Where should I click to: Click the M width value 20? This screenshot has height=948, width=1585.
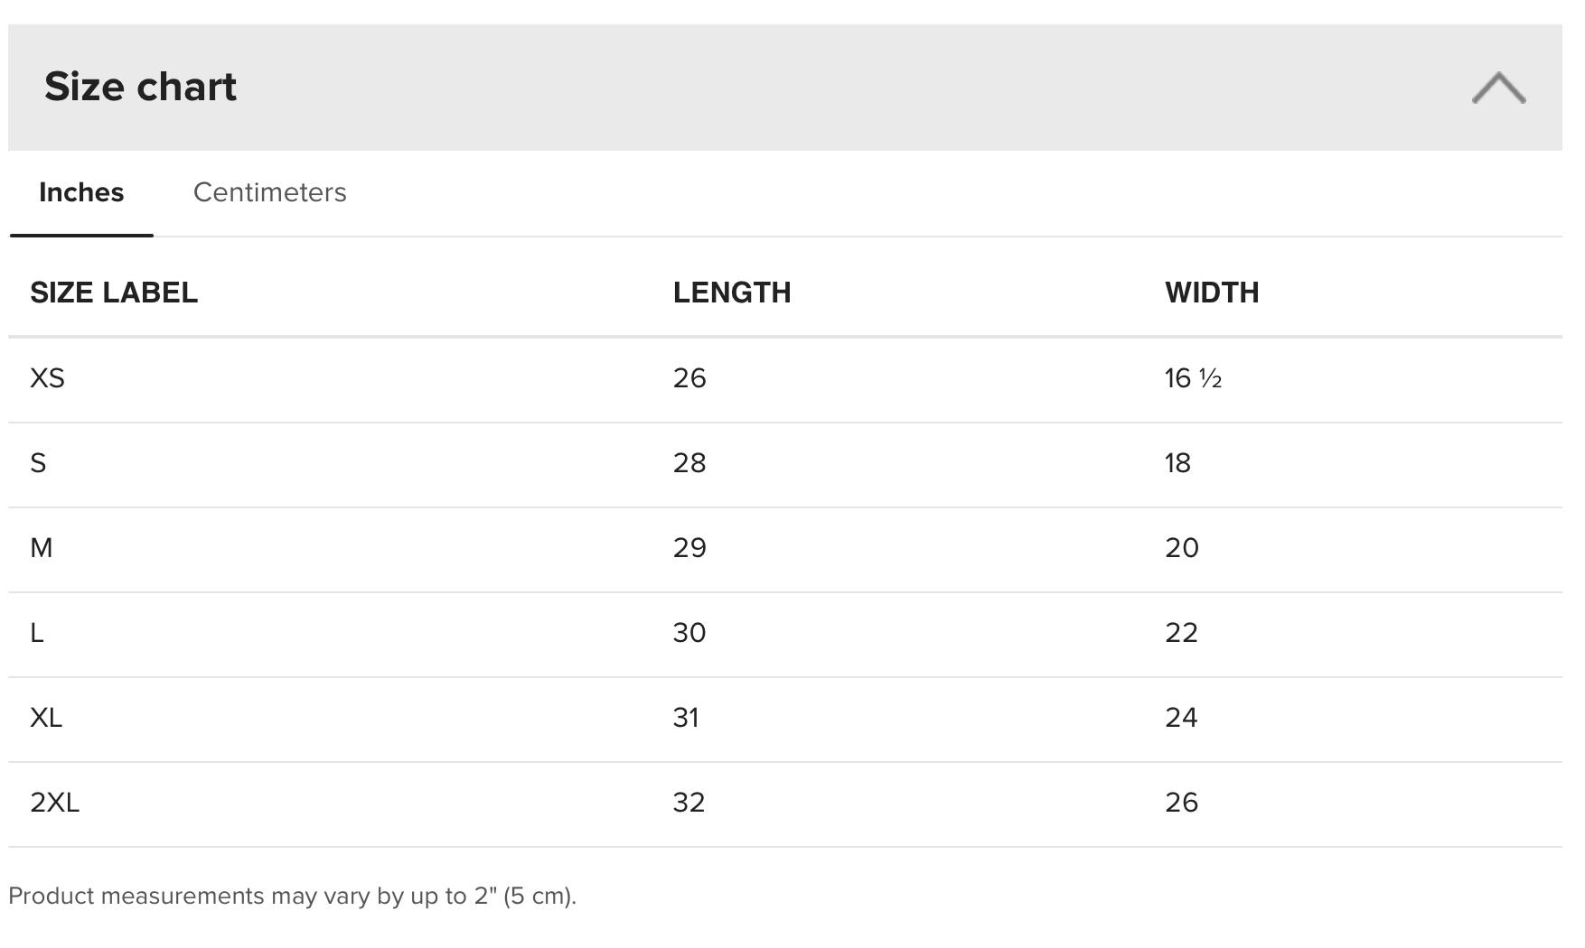coord(1182,548)
